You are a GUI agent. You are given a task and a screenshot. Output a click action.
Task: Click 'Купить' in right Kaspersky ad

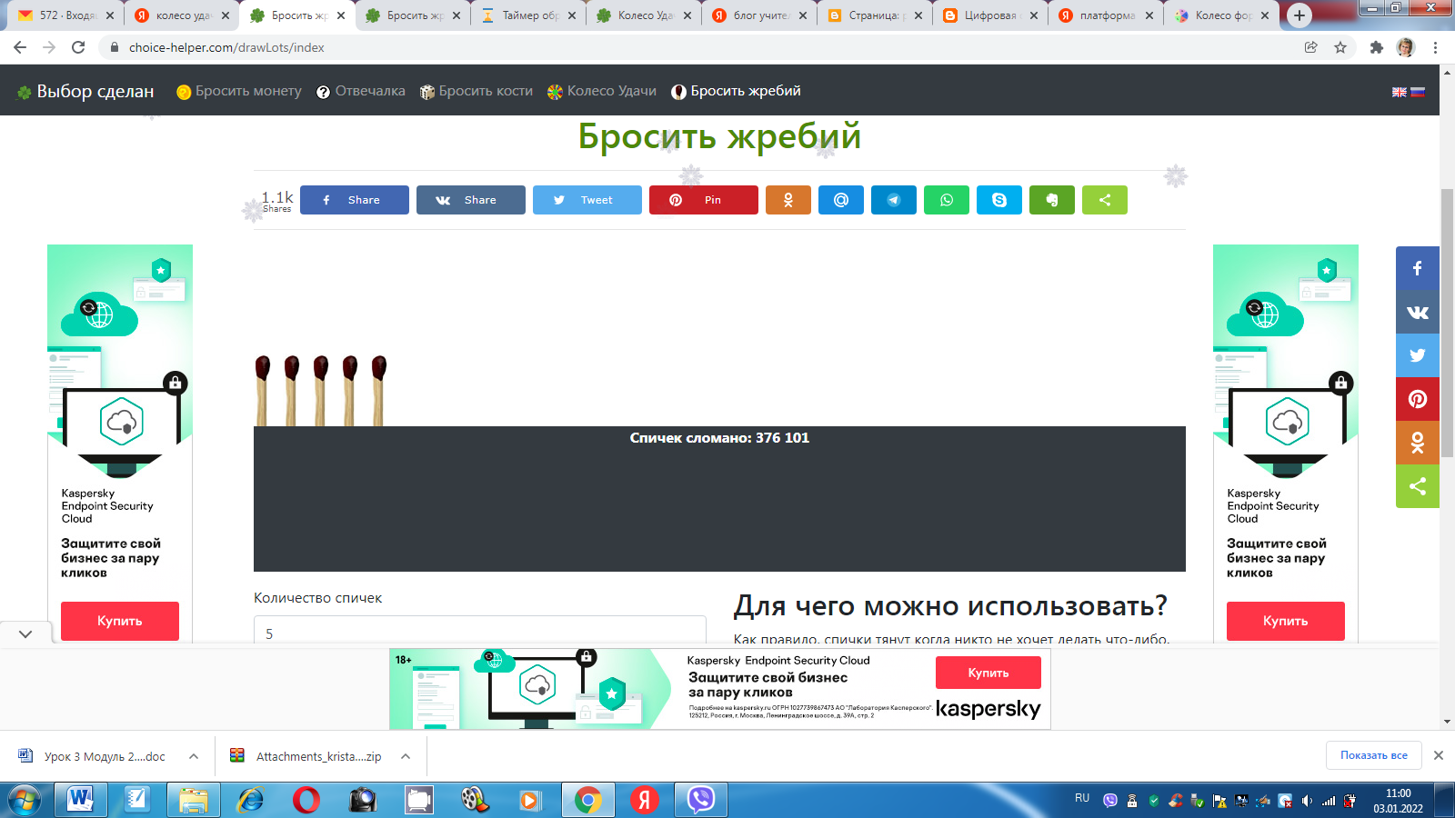1286,621
